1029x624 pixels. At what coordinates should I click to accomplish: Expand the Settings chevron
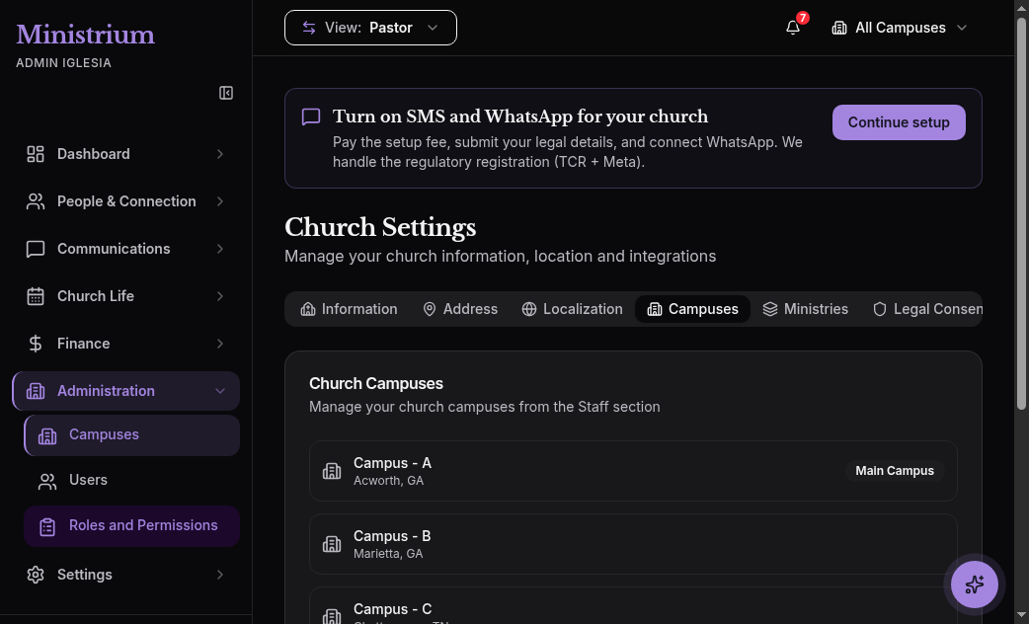[220, 575]
